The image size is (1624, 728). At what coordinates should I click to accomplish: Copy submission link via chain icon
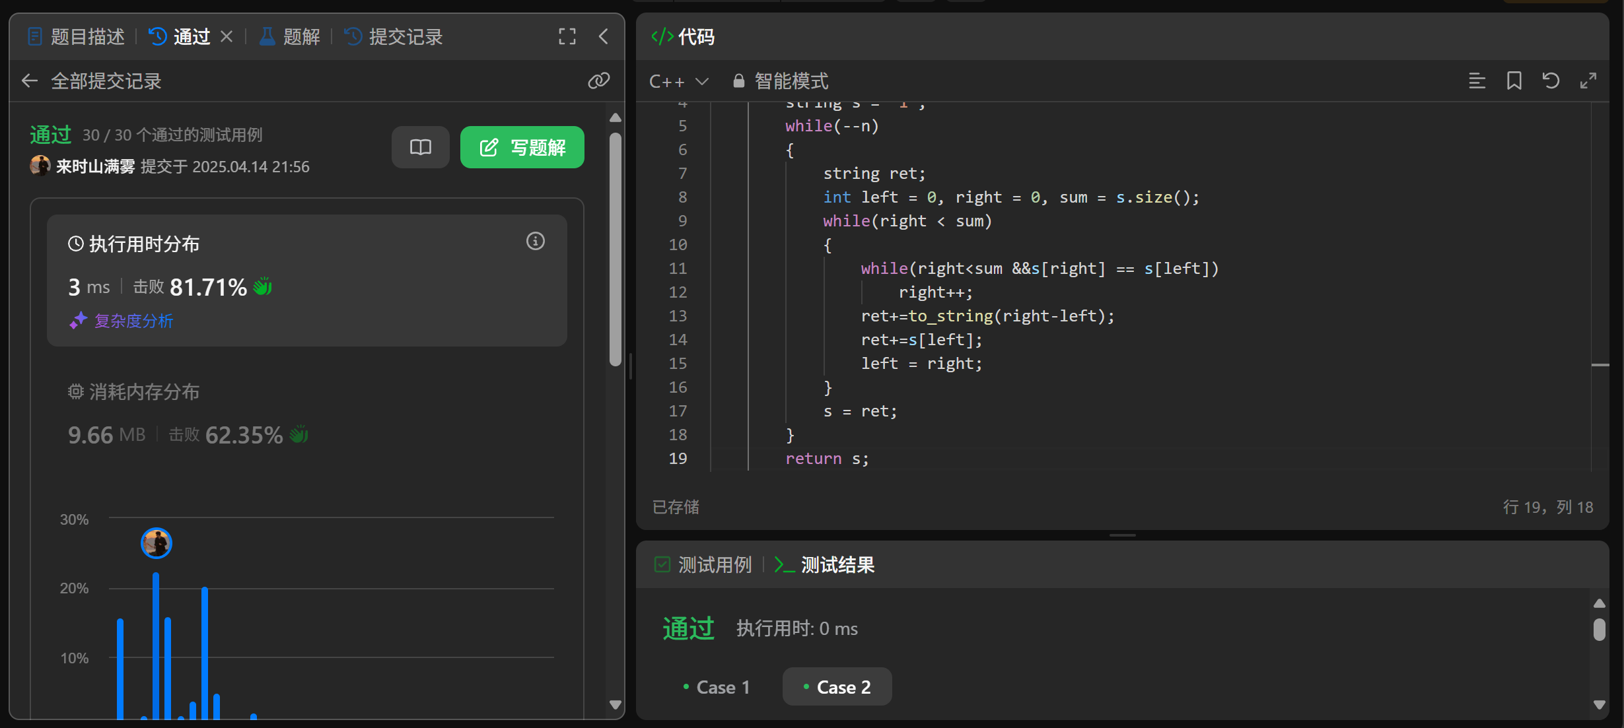tap(598, 81)
